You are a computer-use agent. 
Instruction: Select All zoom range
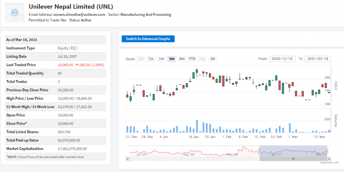[x=213, y=59]
